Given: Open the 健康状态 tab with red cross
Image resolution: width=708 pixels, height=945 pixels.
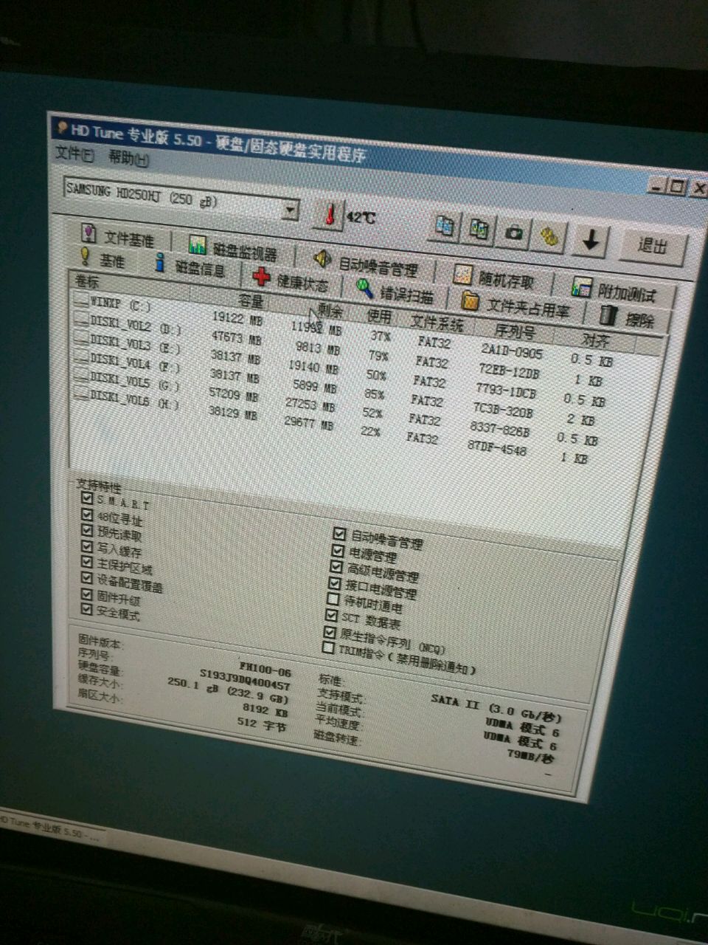Looking at the screenshot, I should coord(290,280).
